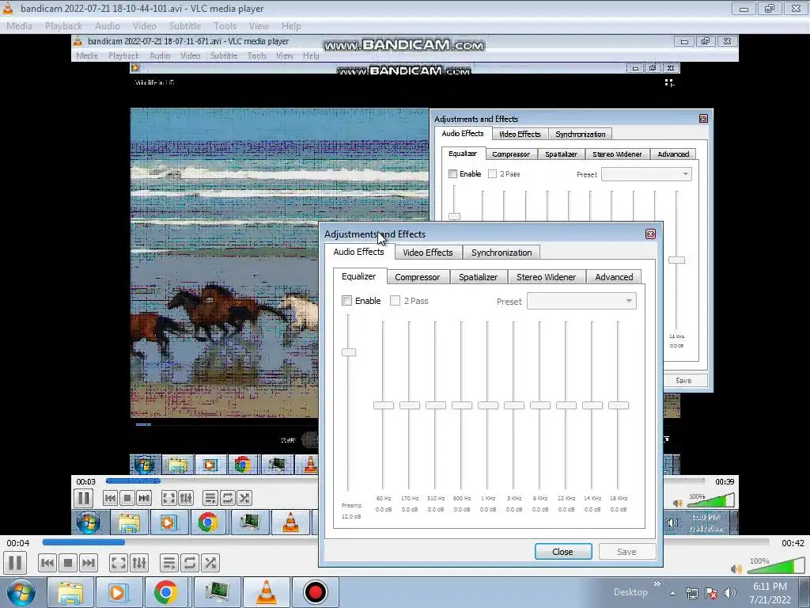Click Bandicam record icon on bottom taskbar
The image size is (810, 608).
tap(315, 592)
